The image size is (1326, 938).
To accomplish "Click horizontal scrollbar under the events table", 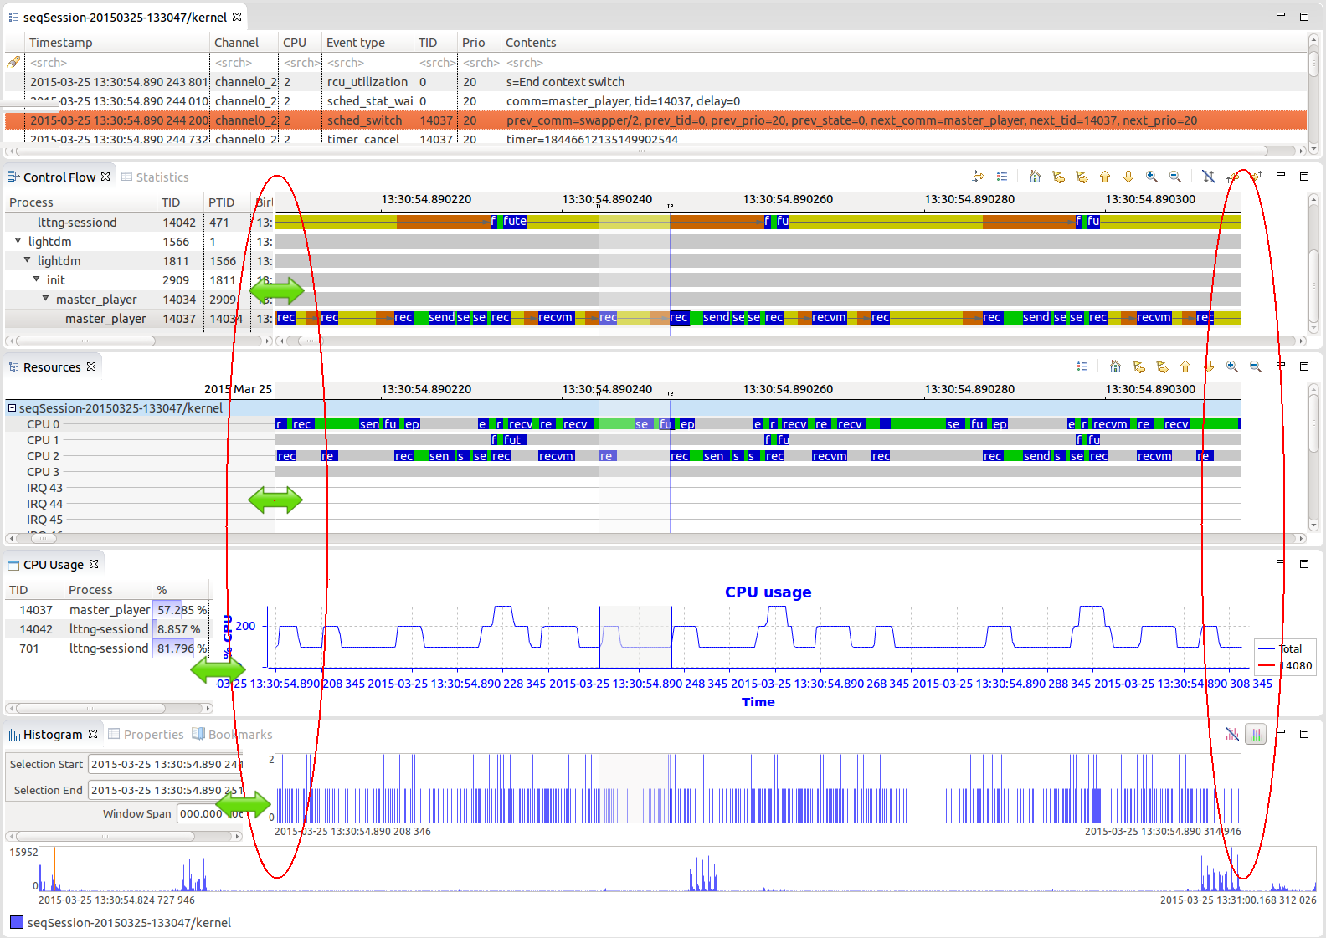I will (653, 151).
